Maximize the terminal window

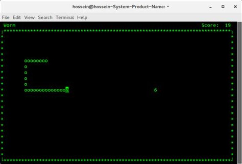[x=223, y=6]
